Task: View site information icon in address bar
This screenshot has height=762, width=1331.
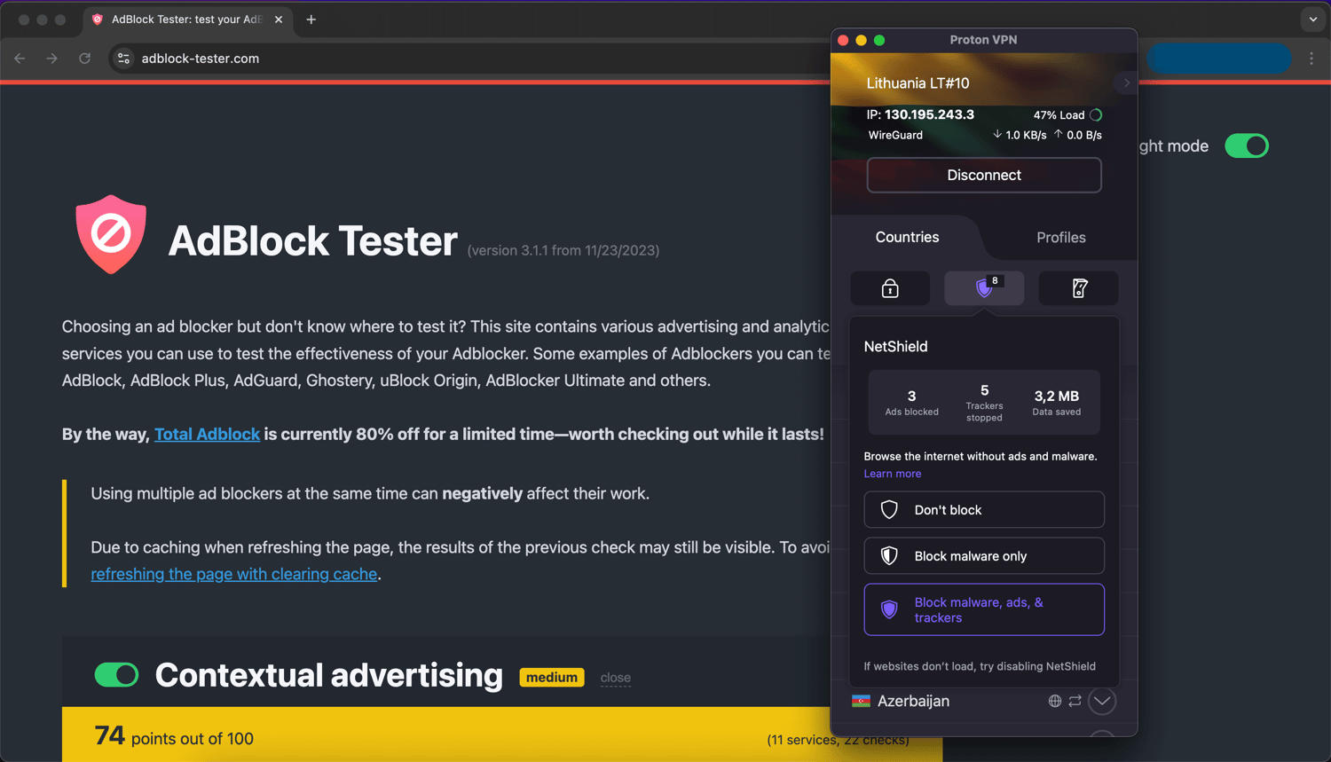Action: click(x=123, y=59)
